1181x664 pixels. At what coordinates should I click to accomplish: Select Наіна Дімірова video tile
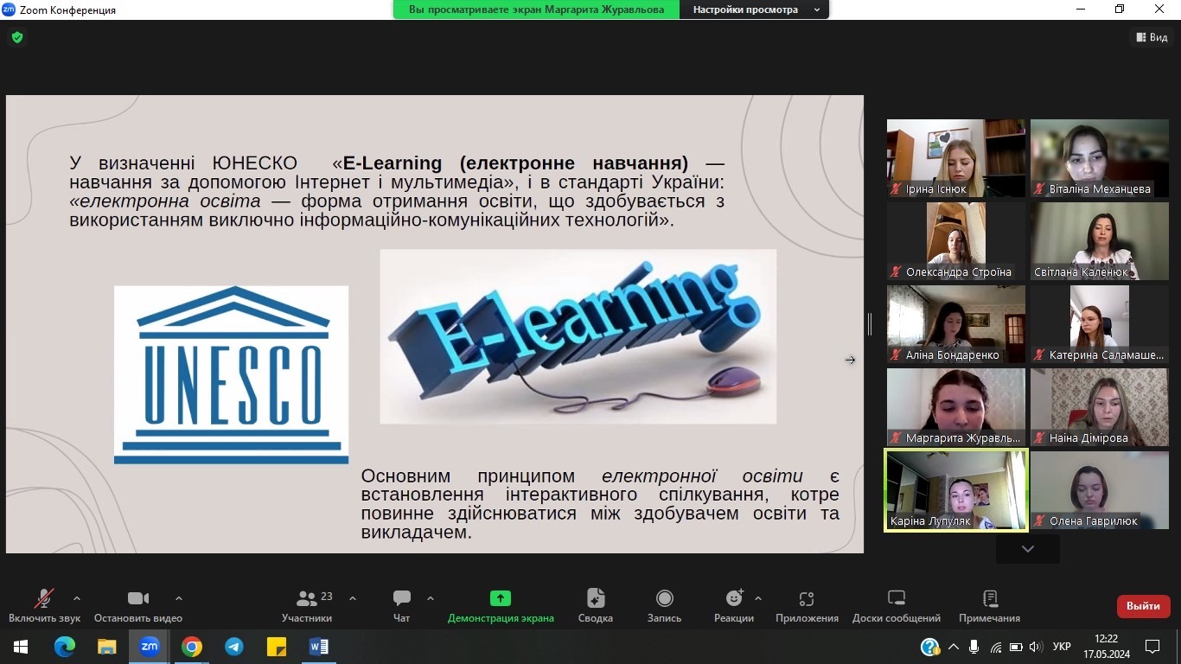[x=1099, y=407]
